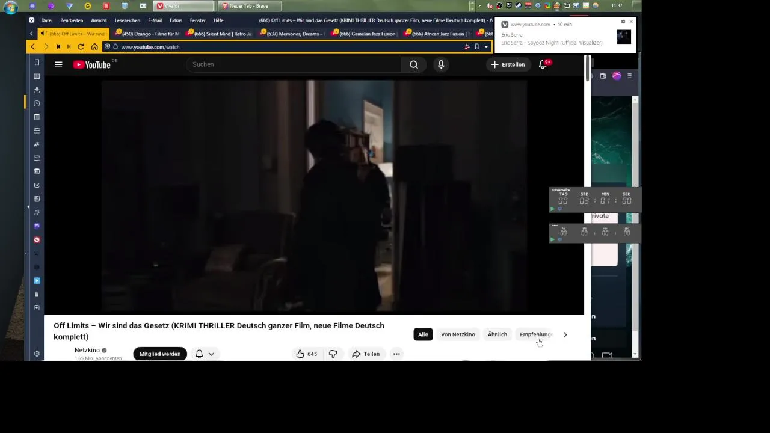The height and width of the screenshot is (433, 770).
Task: Open the Ansicht menu
Action: (x=99, y=20)
